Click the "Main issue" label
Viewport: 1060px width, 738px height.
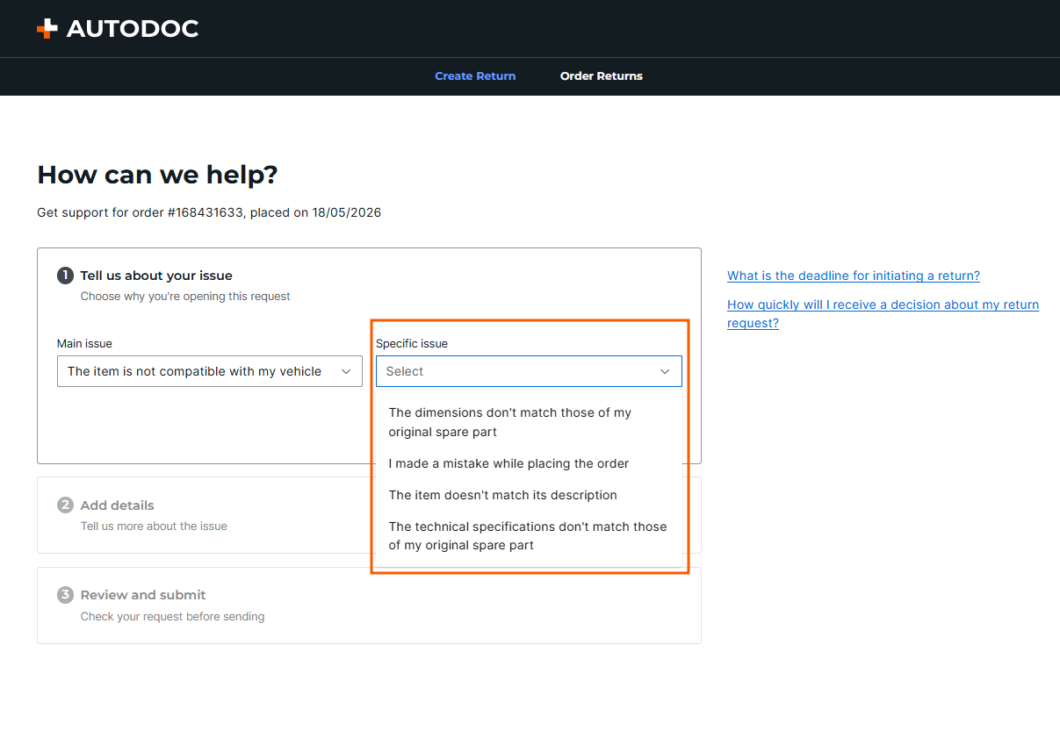84,344
